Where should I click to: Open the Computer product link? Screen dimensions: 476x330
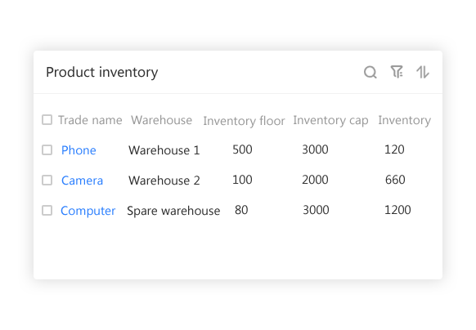[x=88, y=211]
